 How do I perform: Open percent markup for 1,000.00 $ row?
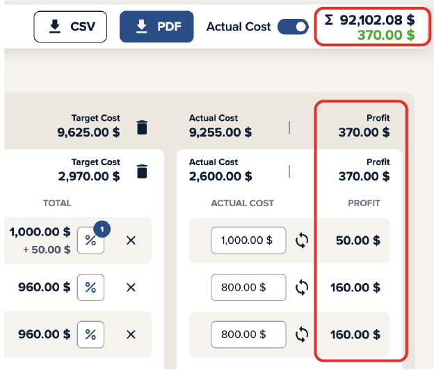[x=90, y=240]
